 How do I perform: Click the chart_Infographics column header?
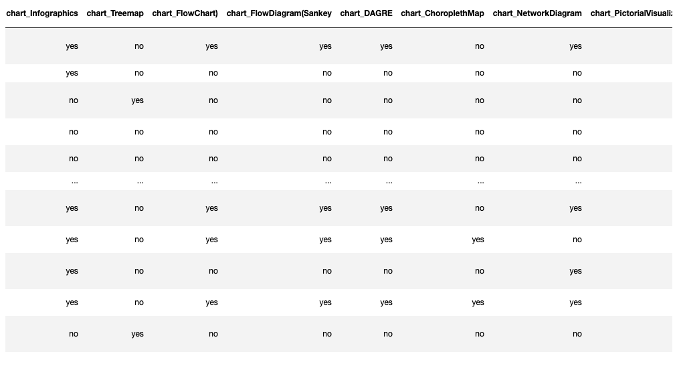pos(42,13)
